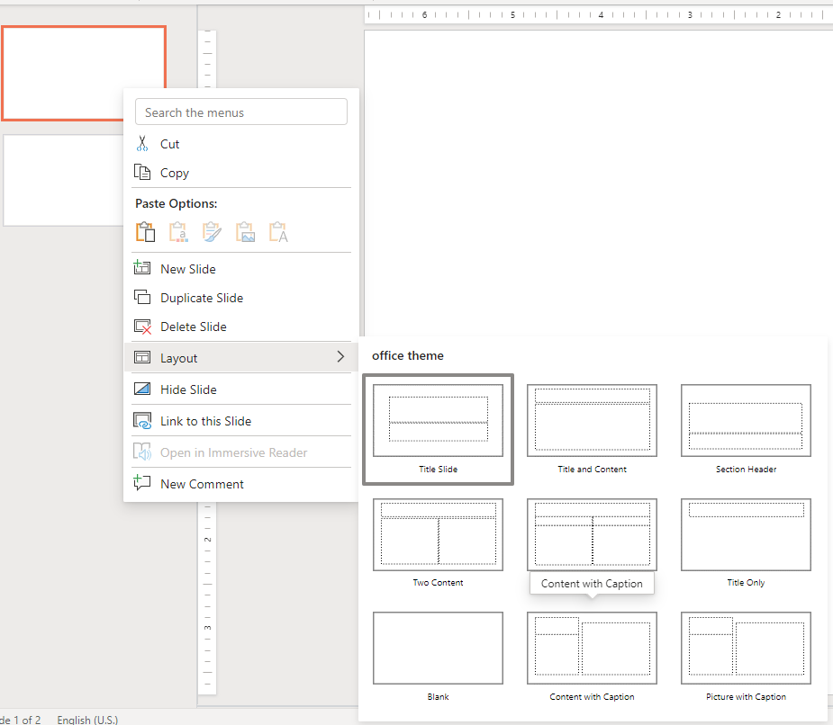The width and height of the screenshot is (833, 725).
Task: Apply the Title Only layout
Action: click(x=746, y=535)
